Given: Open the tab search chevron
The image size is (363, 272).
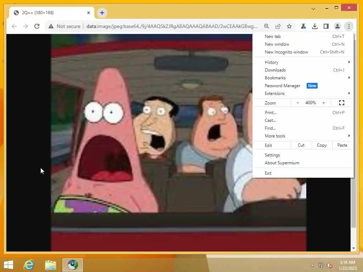Looking at the screenshot, I should click(313, 9).
